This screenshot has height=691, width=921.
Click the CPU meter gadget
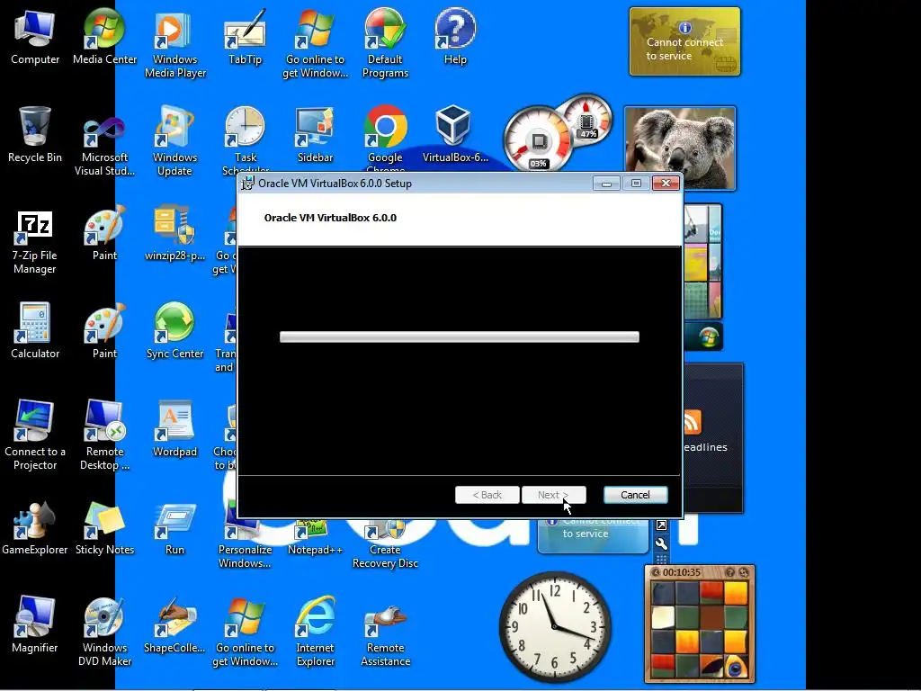pos(538,141)
